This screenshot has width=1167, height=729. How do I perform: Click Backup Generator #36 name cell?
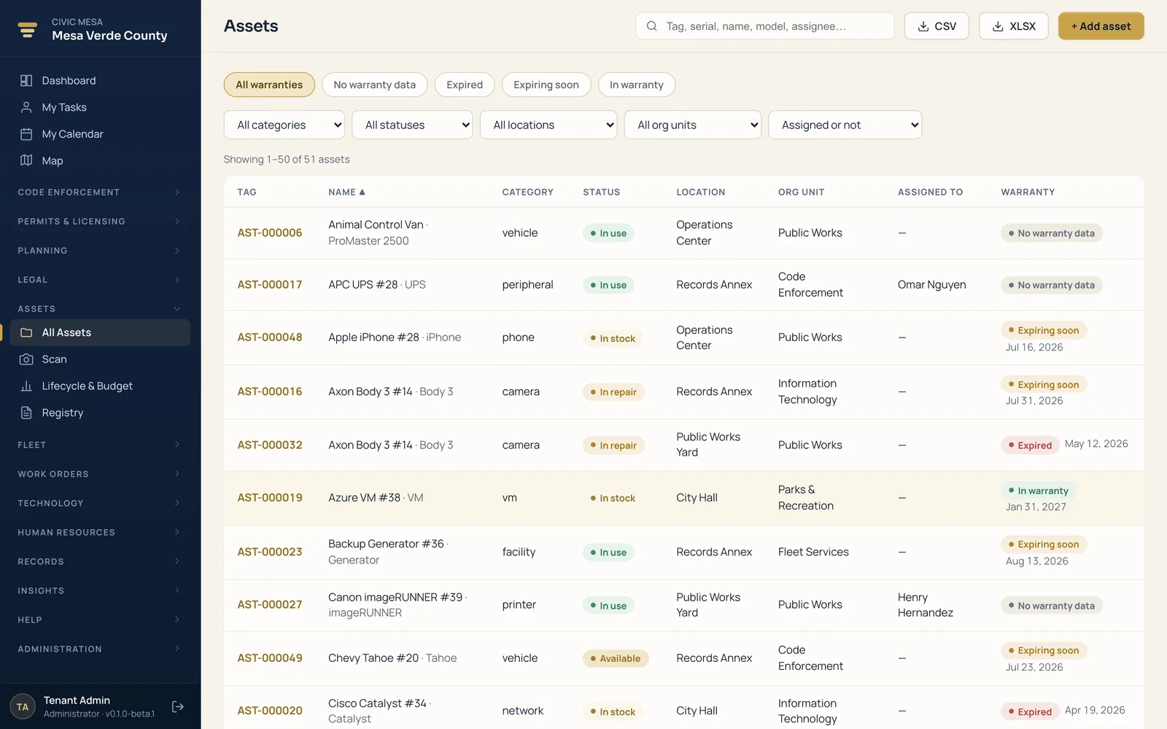(x=388, y=552)
